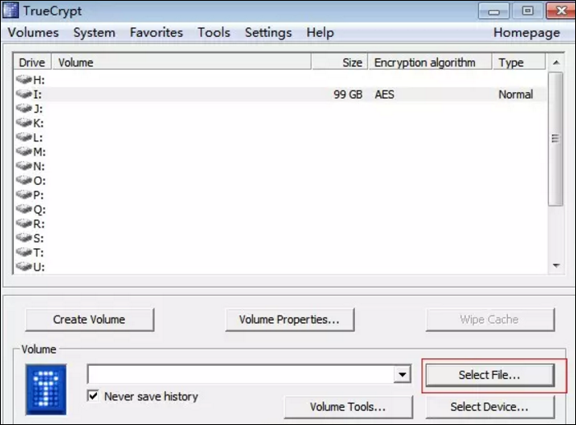Maximize the TrueCrypt window

coord(528,11)
